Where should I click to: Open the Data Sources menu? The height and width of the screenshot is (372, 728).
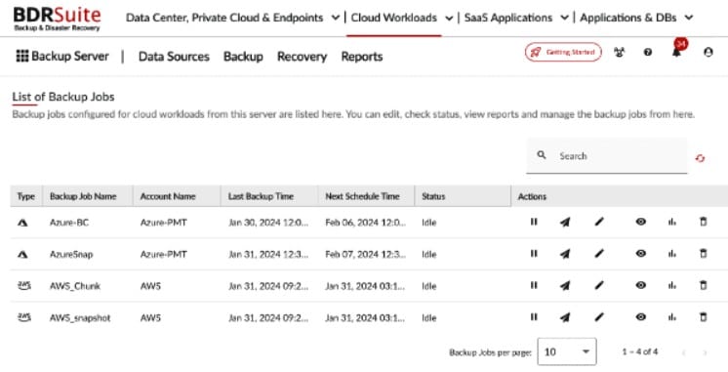[x=174, y=57]
